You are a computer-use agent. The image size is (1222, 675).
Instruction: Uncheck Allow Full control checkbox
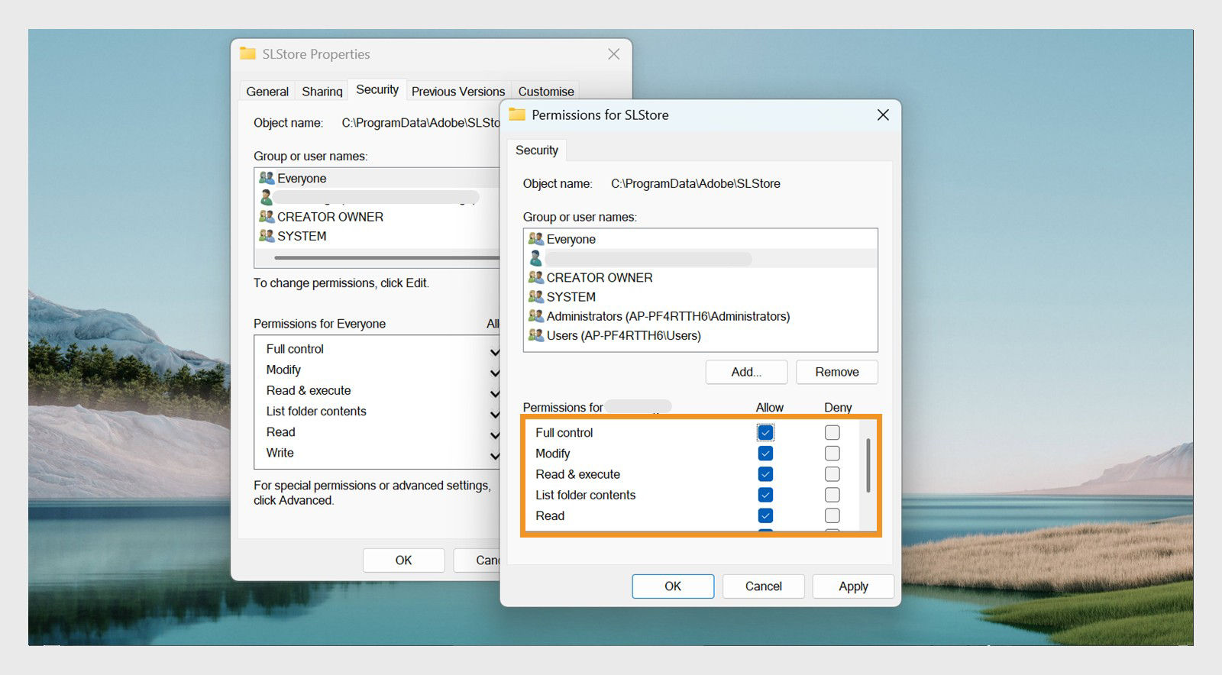[765, 433]
